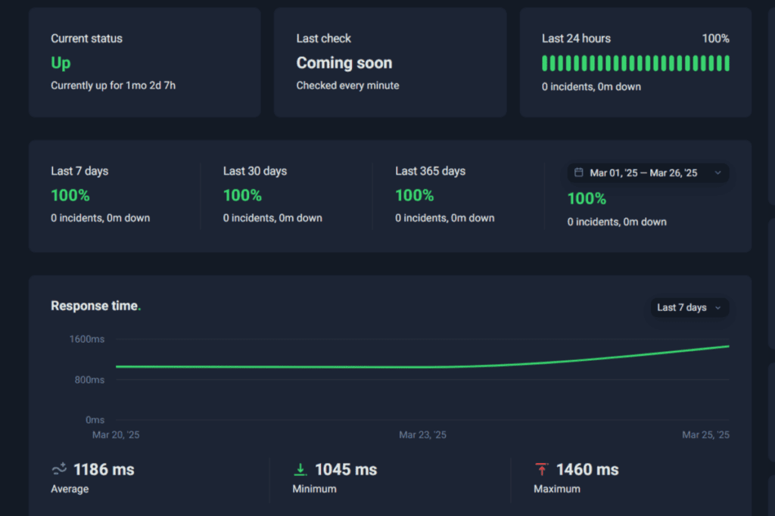The height and width of the screenshot is (516, 775).
Task: Click the Average response time wave icon
Action: pyautogui.click(x=59, y=470)
